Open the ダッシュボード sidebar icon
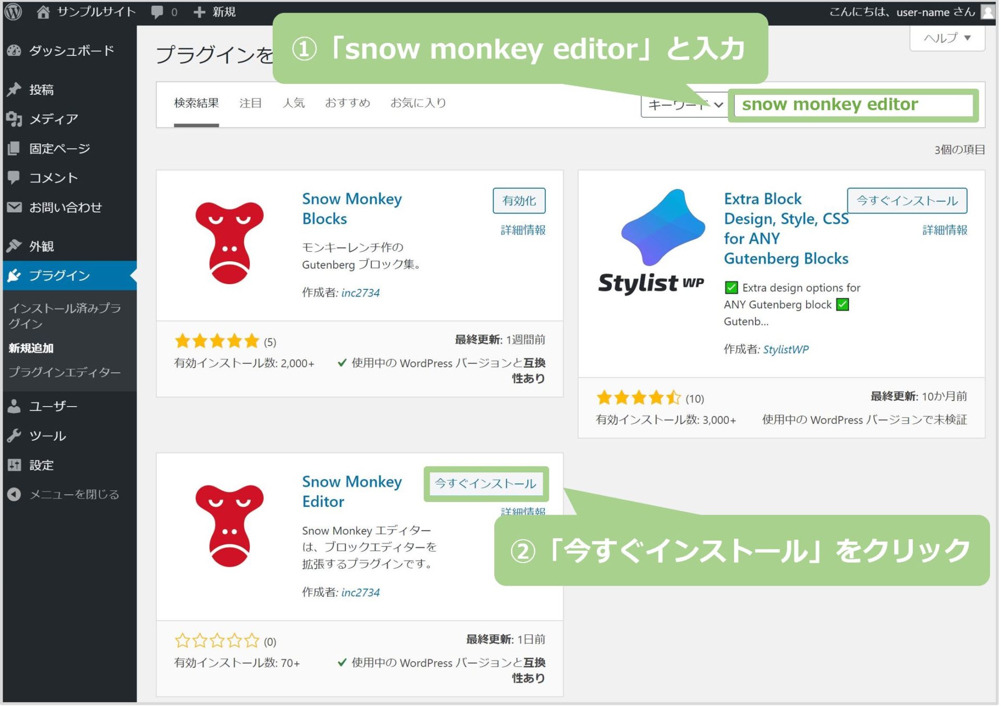This screenshot has width=1001, height=707. point(15,50)
